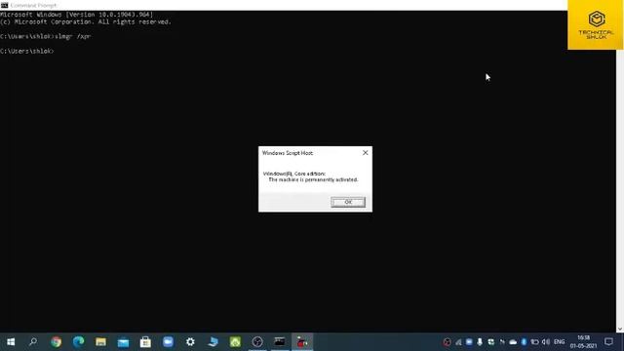Click the Command Prompt title bar icon

[x=4, y=5]
